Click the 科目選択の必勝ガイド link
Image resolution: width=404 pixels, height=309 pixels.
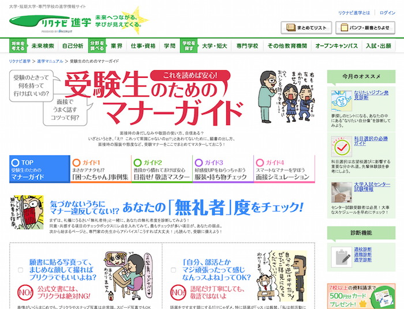tap(371, 141)
